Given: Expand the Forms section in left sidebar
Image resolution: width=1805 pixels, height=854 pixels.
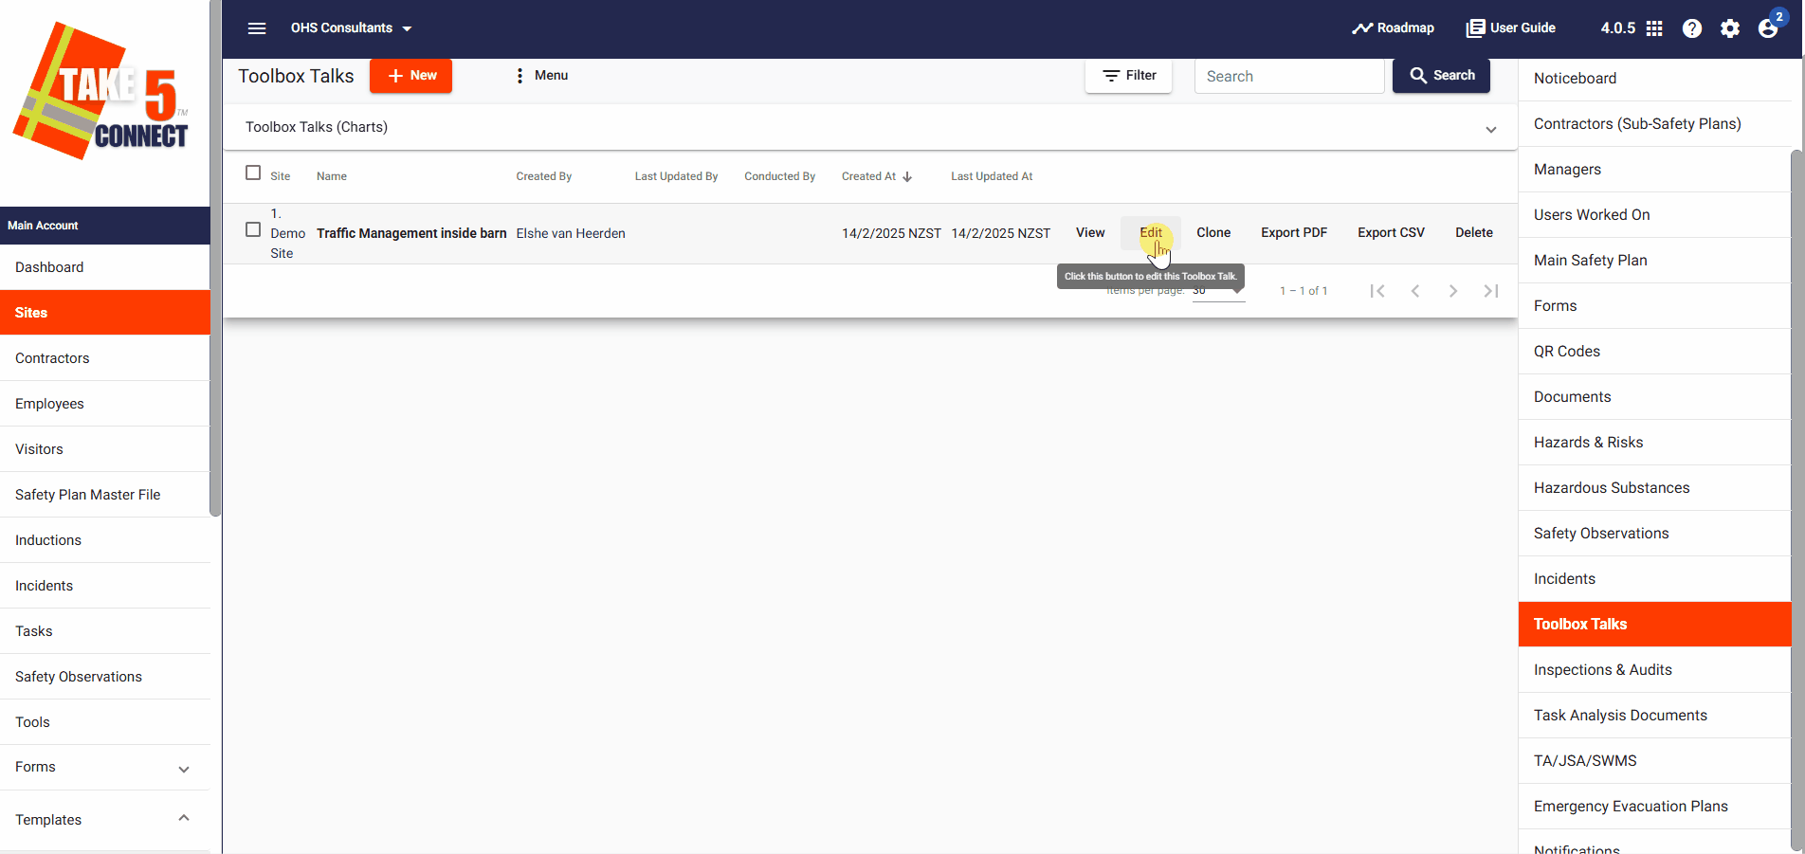Looking at the screenshot, I should (x=184, y=769).
